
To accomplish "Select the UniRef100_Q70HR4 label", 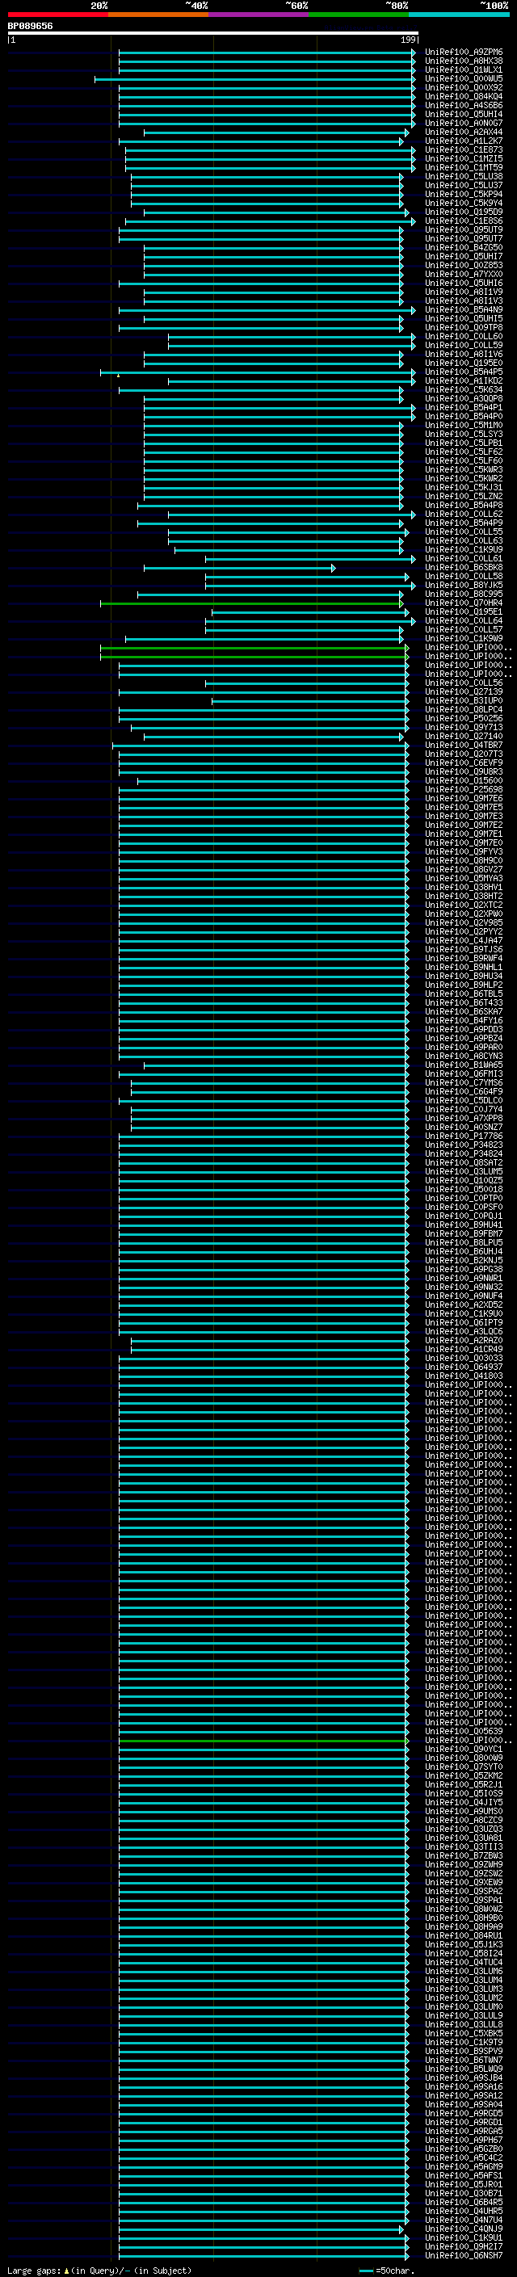I will tap(463, 603).
